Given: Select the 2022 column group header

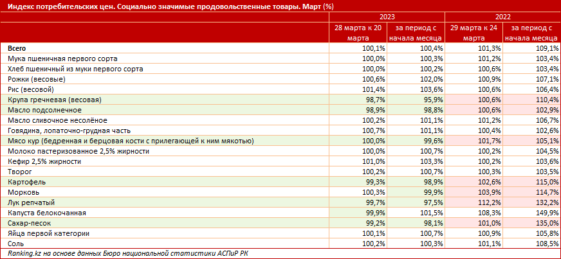Looking at the screenshot, I should point(502,17).
